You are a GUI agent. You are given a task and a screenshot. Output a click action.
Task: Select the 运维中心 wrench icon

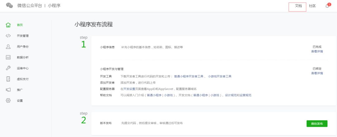(8, 68)
